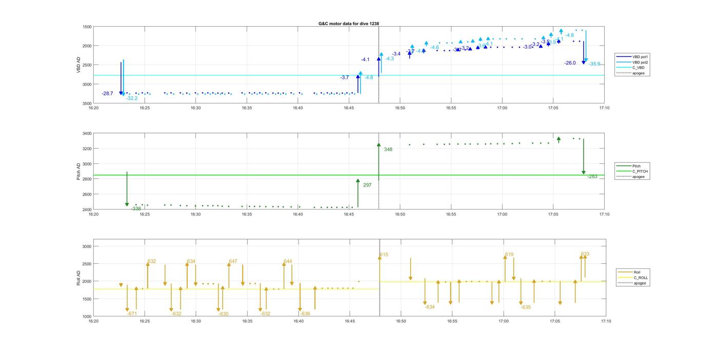This screenshot has height=355, width=718.
Task: Select the "Pitch" legend entry
Action: click(x=636, y=166)
